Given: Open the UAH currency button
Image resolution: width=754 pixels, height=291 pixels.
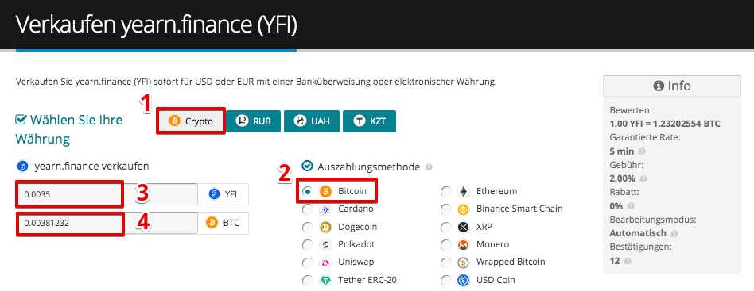Looking at the screenshot, I should (312, 121).
